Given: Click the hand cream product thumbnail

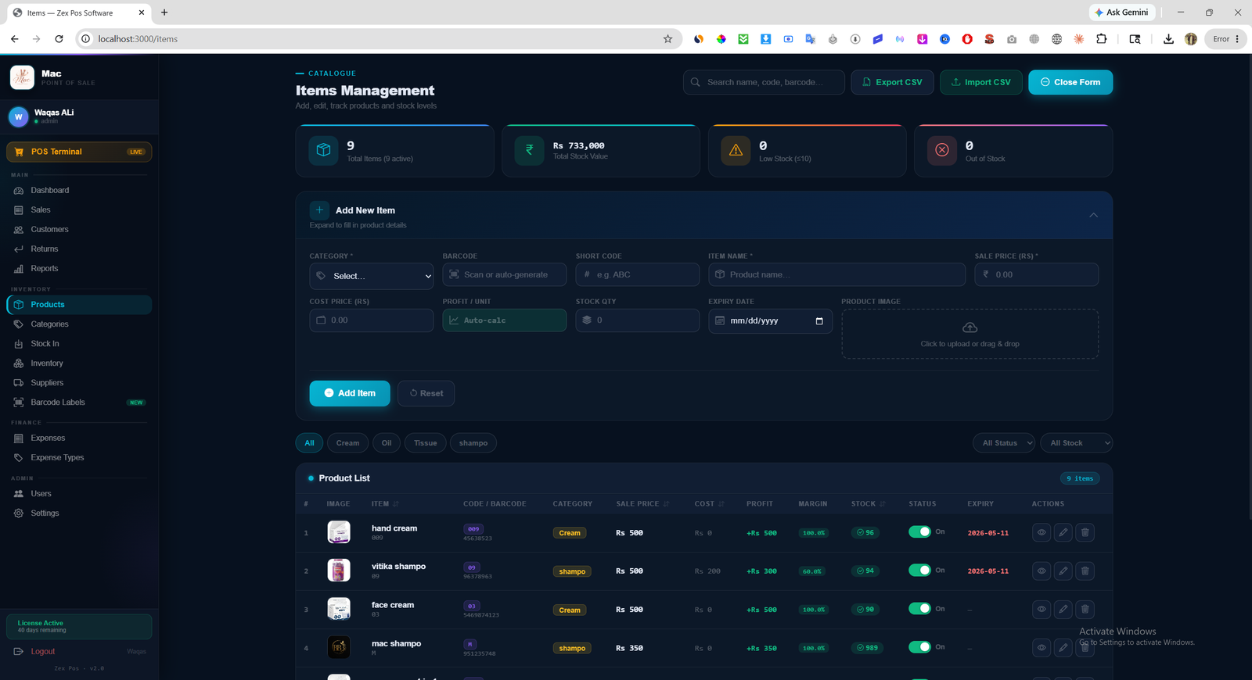Looking at the screenshot, I should (339, 532).
